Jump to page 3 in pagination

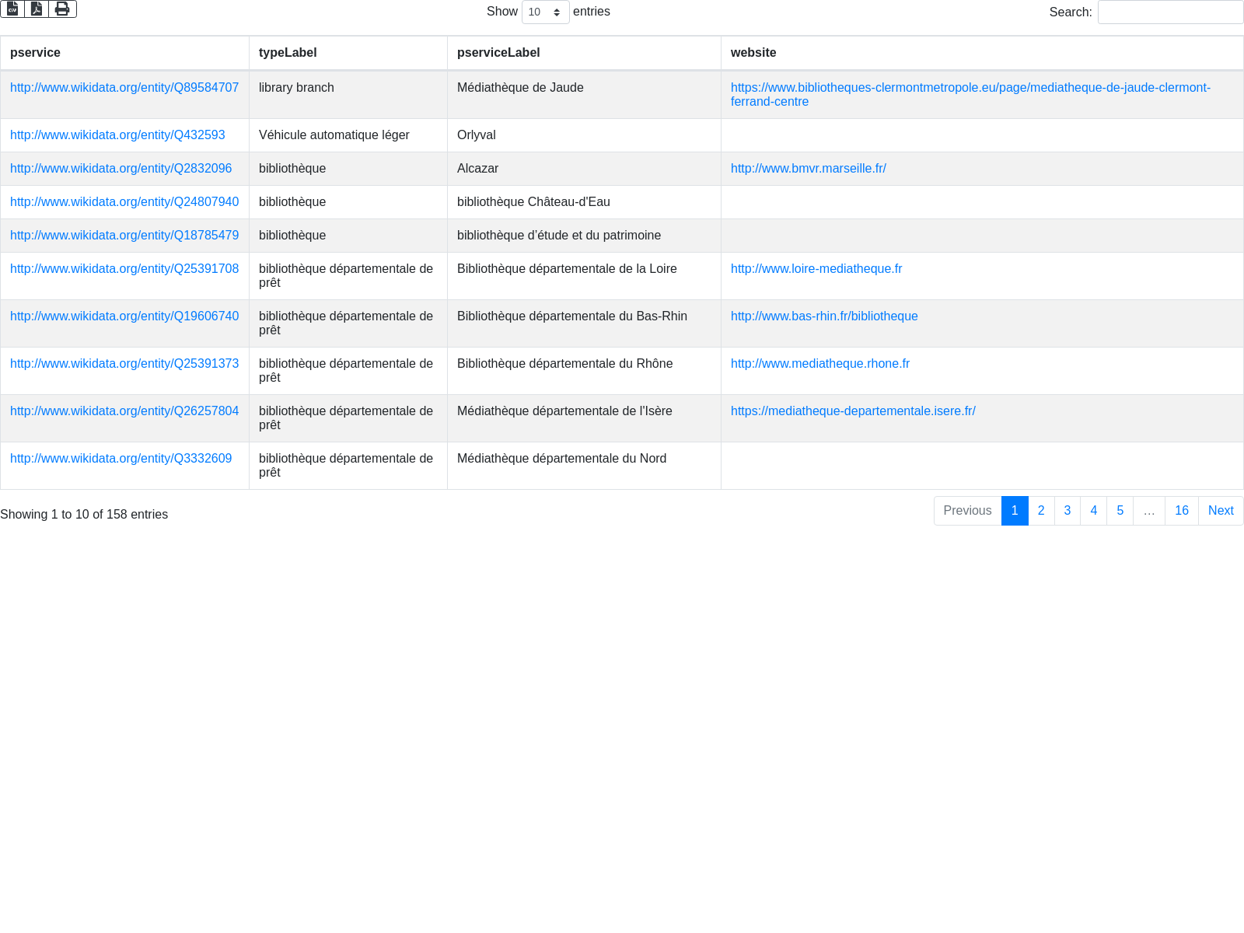1067,511
